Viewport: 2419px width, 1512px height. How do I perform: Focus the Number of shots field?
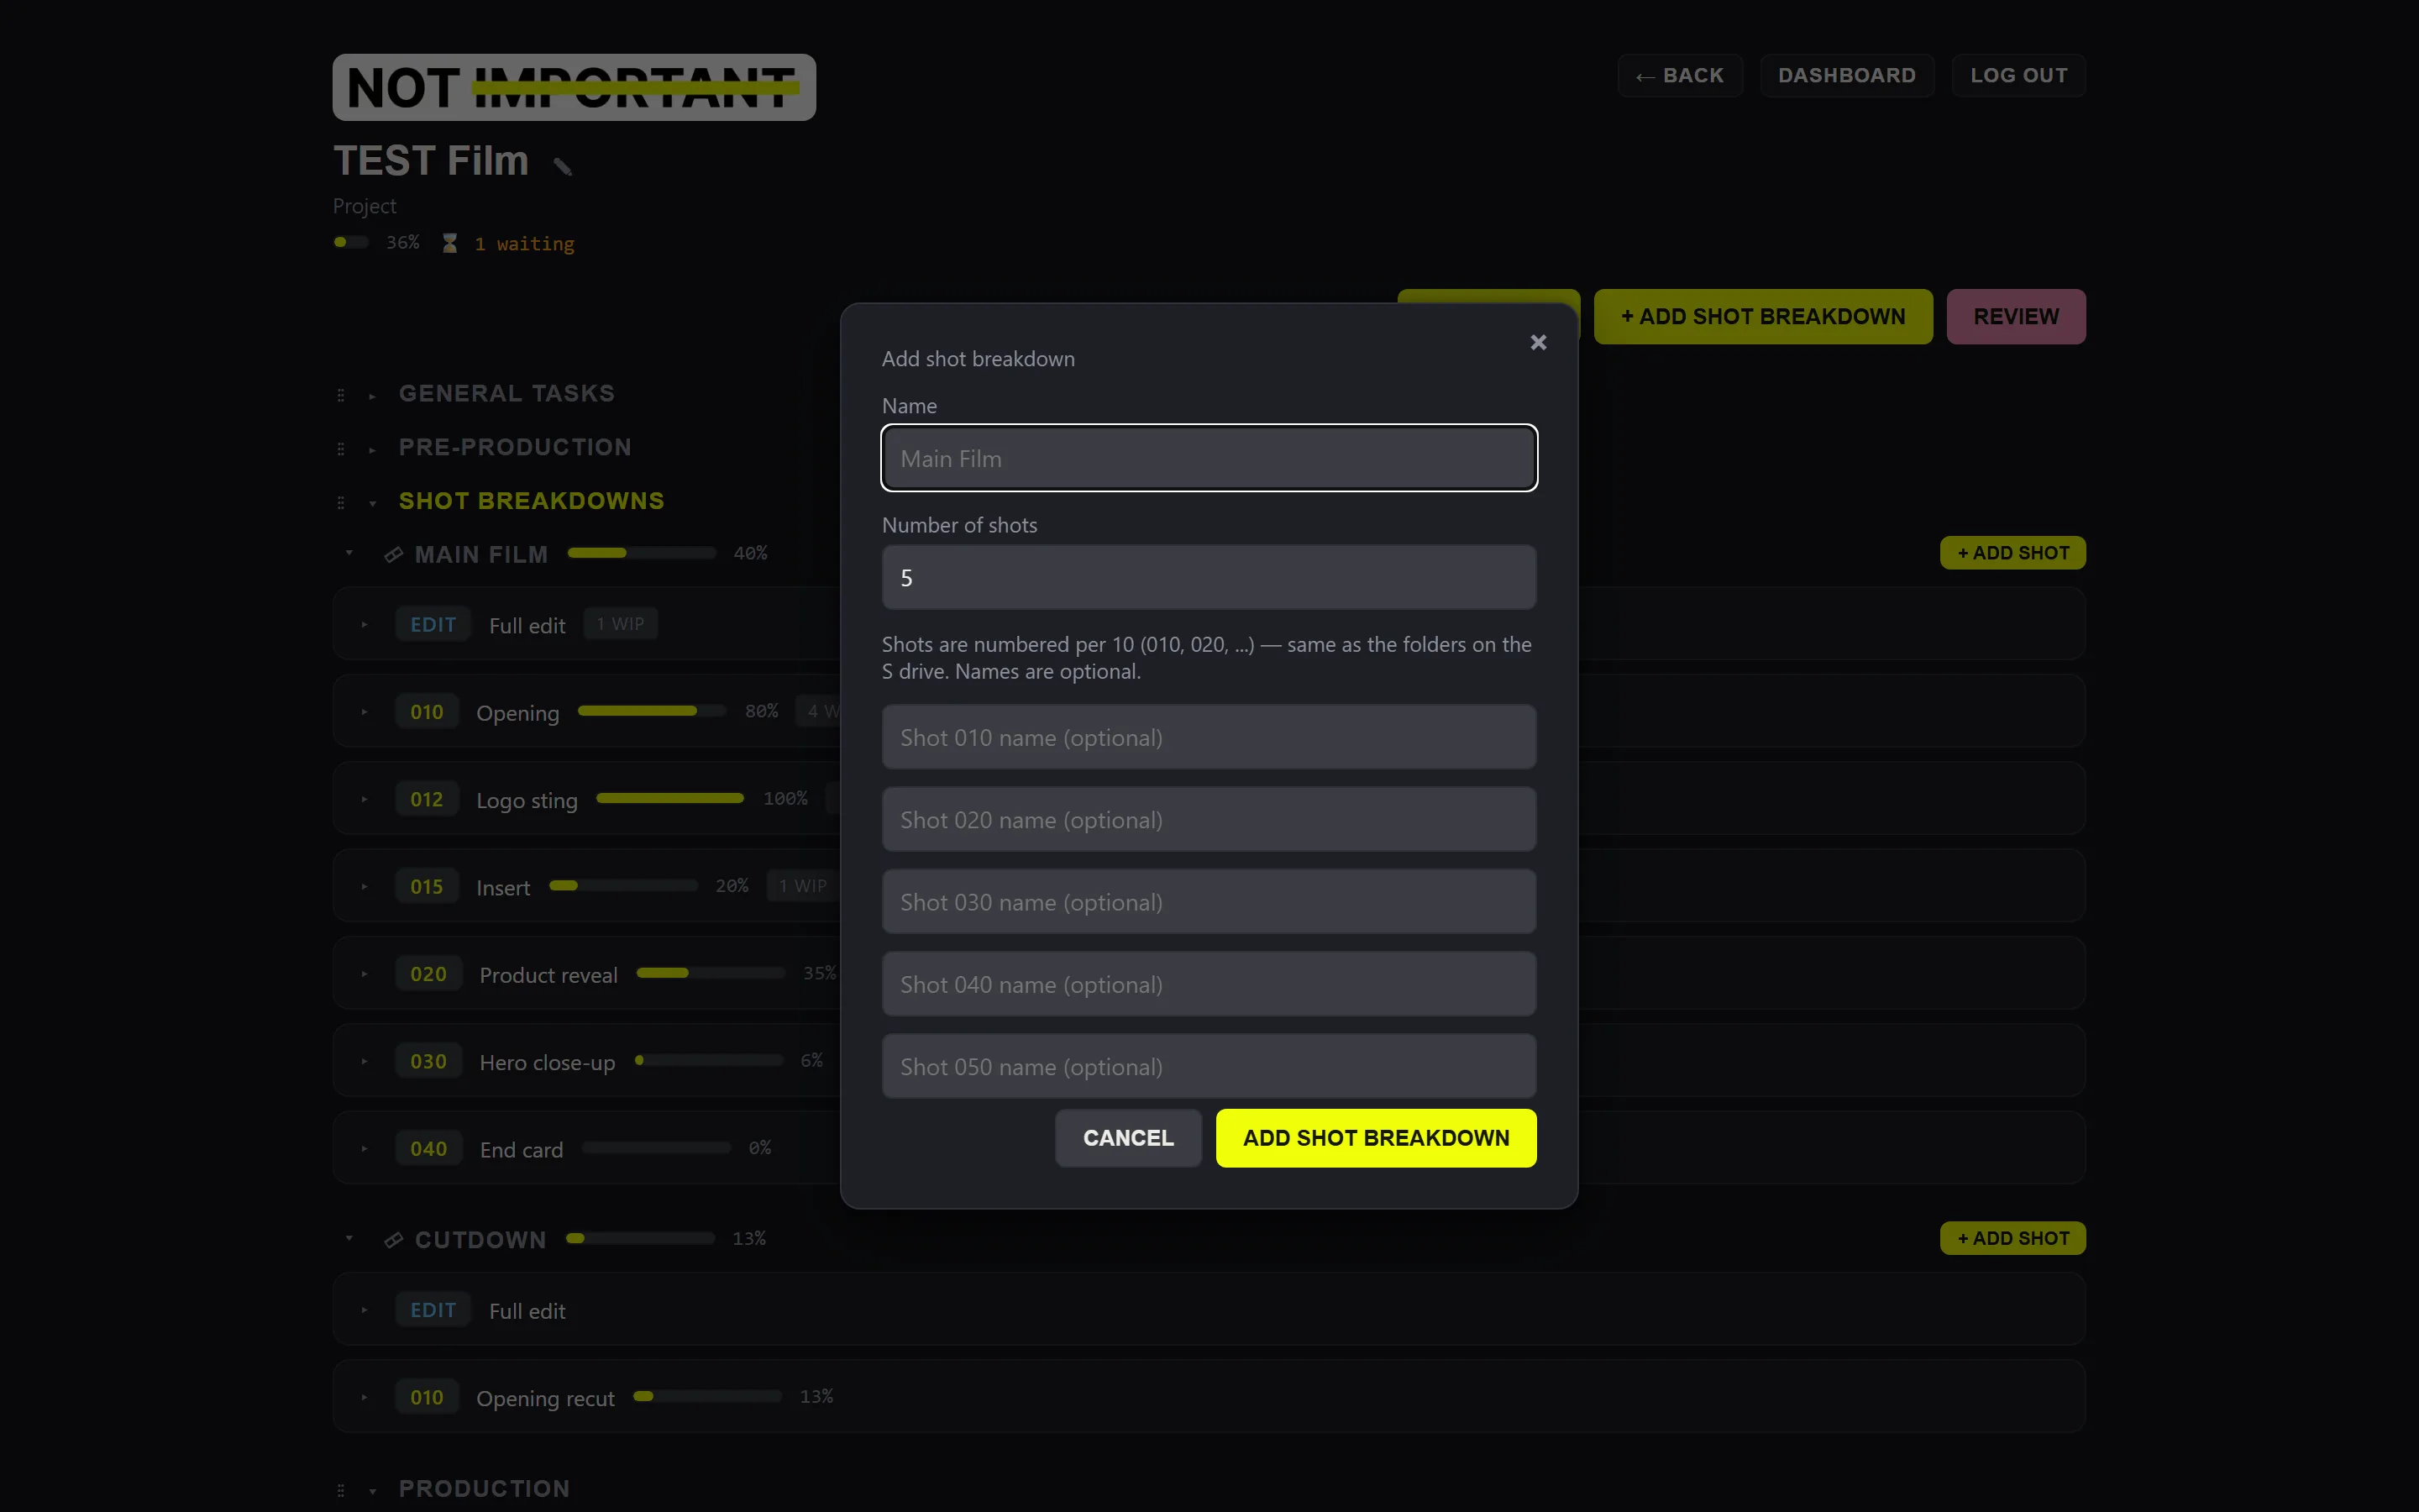coord(1209,577)
